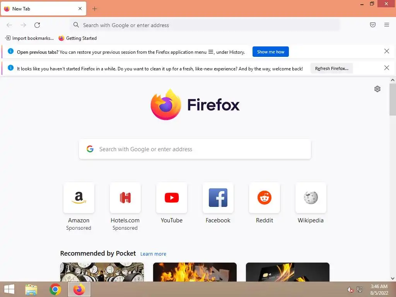
Task: Open the Windows Start menu
Action: coord(9,289)
